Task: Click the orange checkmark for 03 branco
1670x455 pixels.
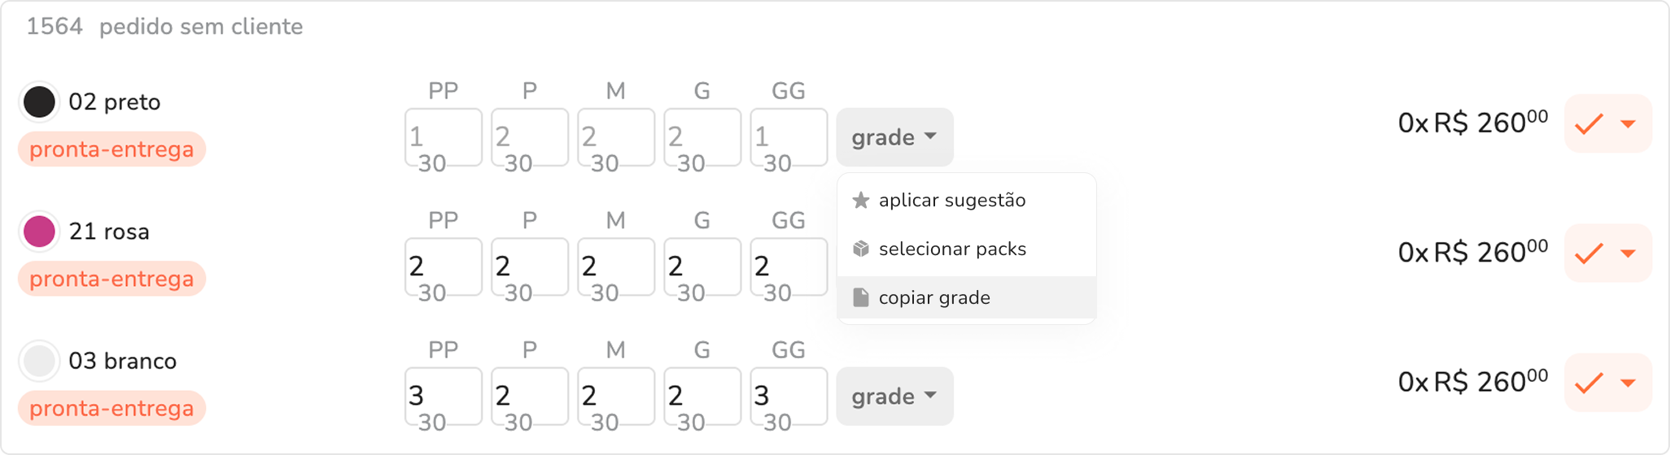Action: (x=1588, y=383)
